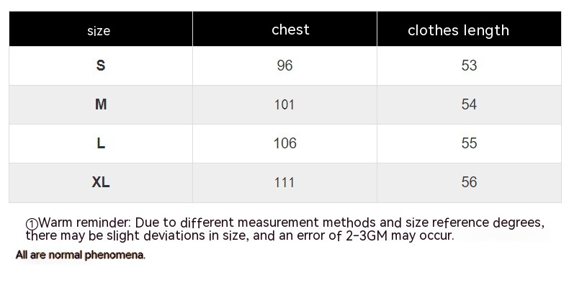Click "All are normal phenomena." text
The height and width of the screenshot is (288, 569).
(81, 255)
